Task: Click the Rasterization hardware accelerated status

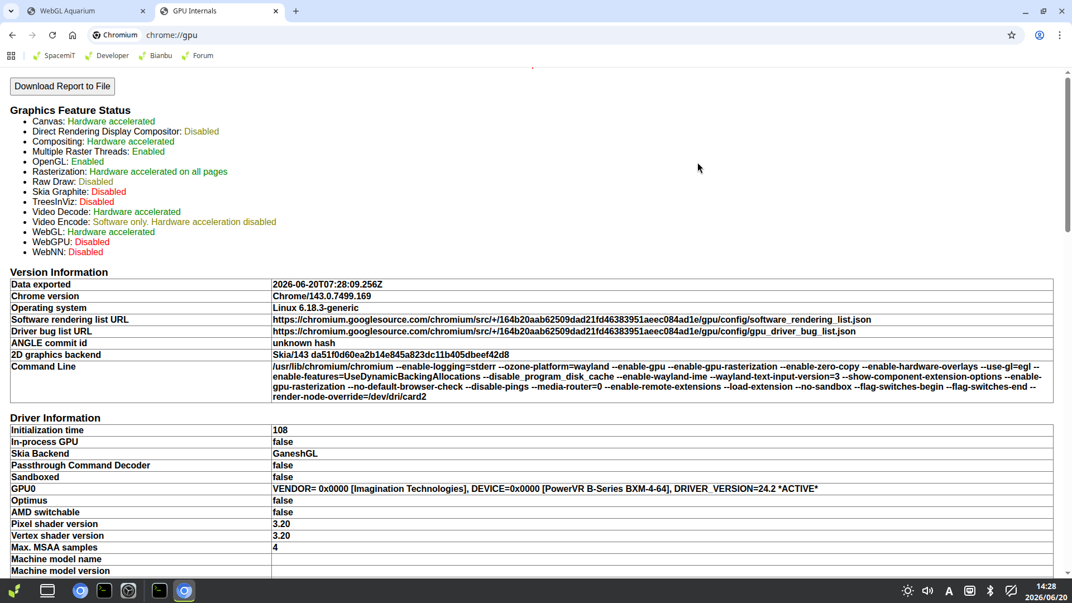Action: [159, 172]
